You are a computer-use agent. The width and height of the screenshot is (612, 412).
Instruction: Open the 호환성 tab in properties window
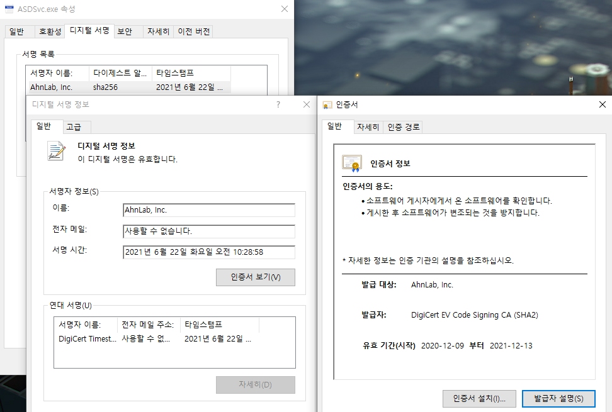[50, 31]
